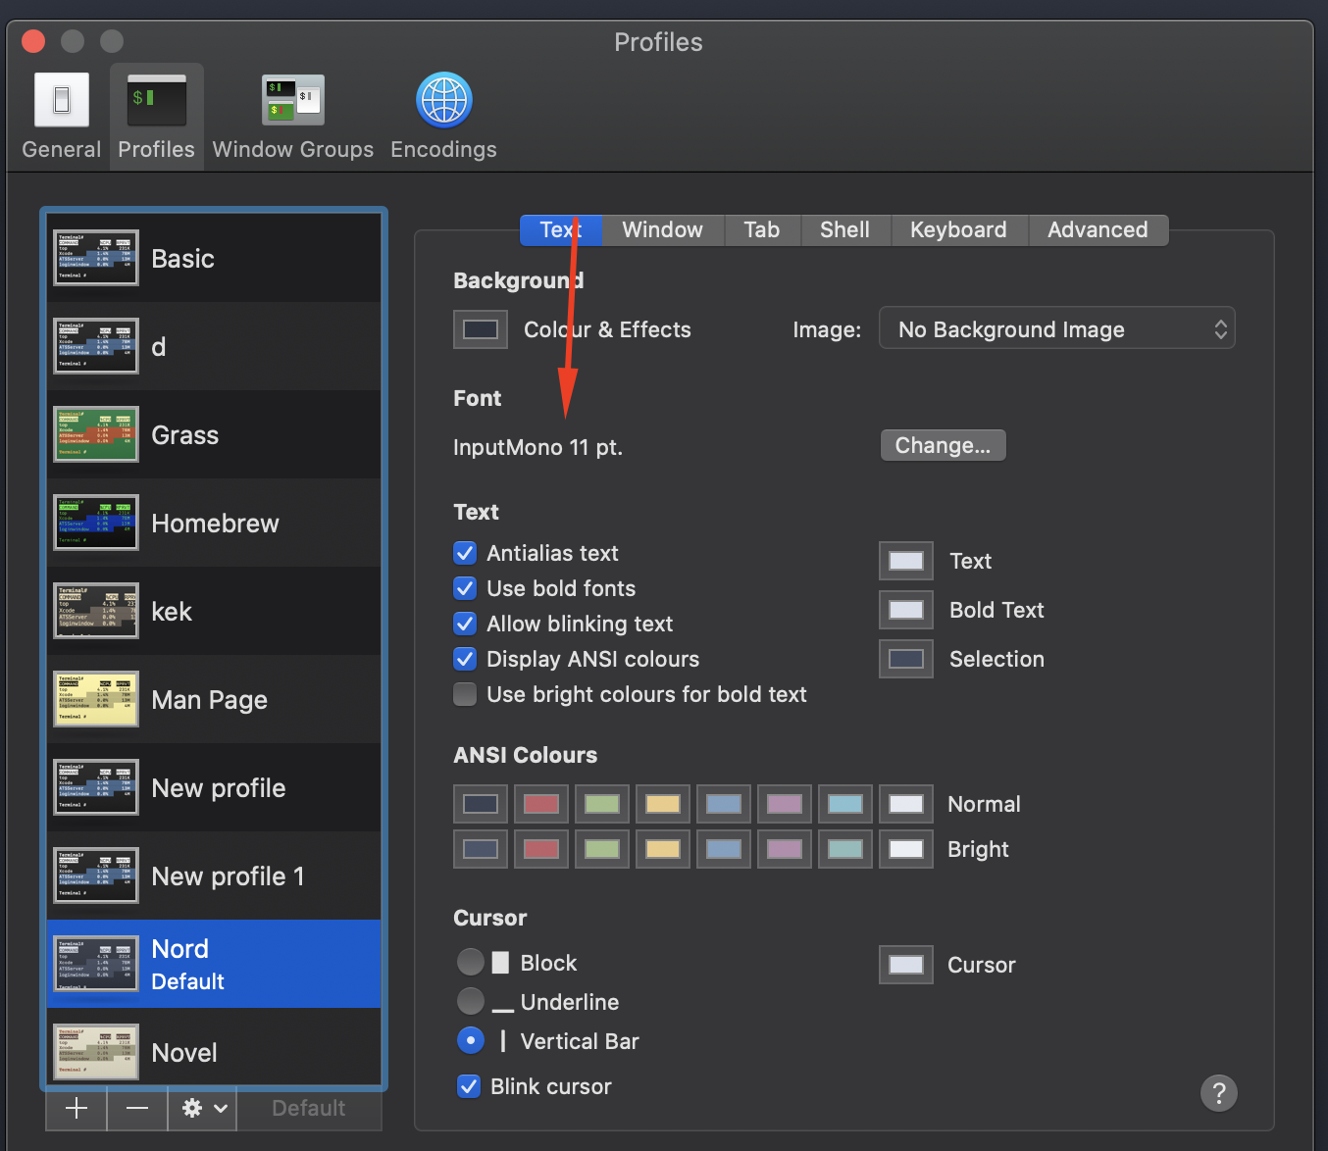
Task: Remove selected profile using minus icon
Action: point(136,1109)
